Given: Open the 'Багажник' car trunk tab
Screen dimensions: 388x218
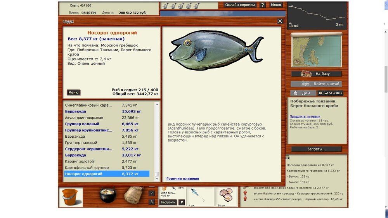Looking at the screenshot, I should click(x=330, y=93).
